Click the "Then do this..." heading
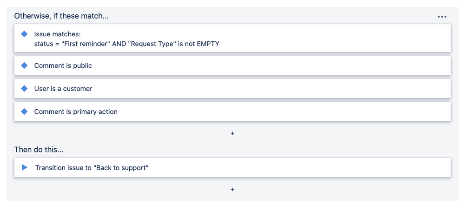This screenshot has width=464, height=211. [x=40, y=150]
